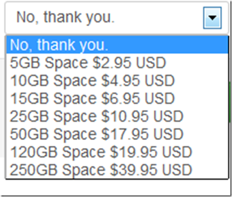Pick the 10GB Space $4.95 option

117,81
